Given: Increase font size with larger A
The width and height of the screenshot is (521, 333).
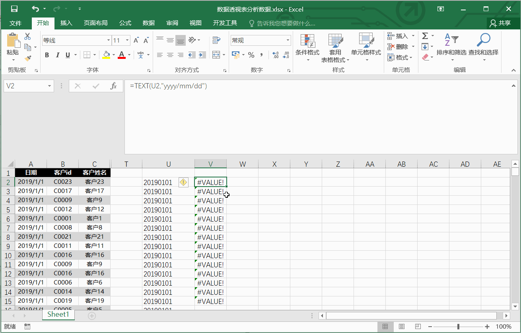Looking at the screenshot, I should click(136, 40).
